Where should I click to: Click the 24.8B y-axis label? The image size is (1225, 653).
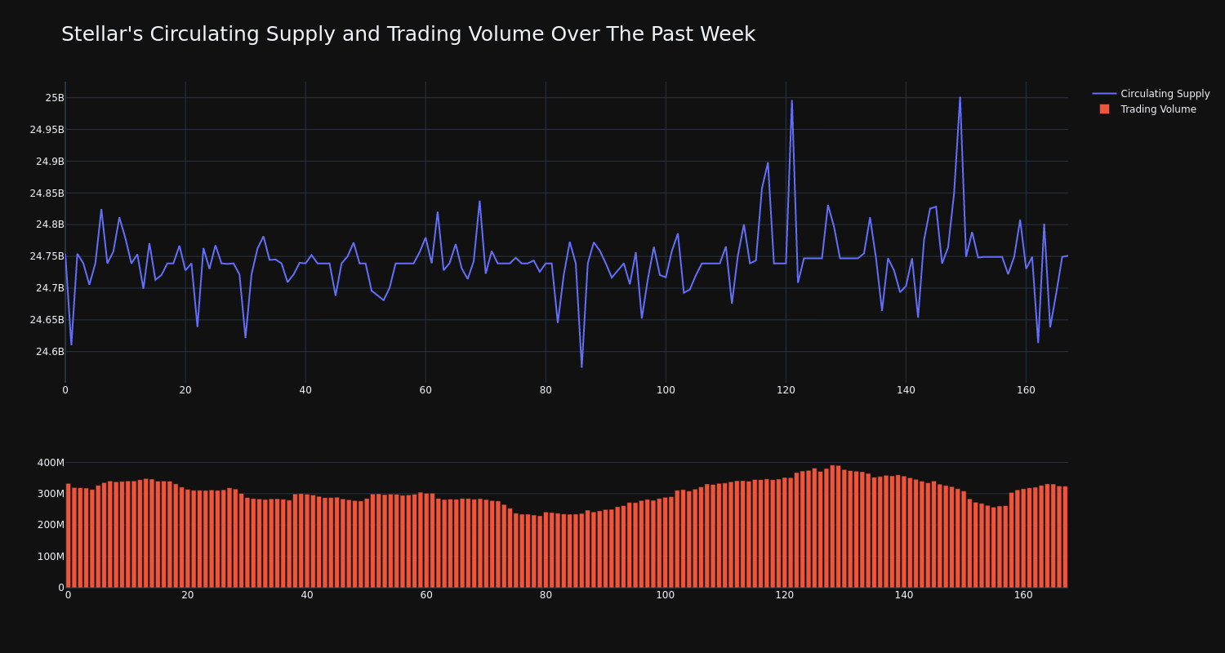pos(50,224)
